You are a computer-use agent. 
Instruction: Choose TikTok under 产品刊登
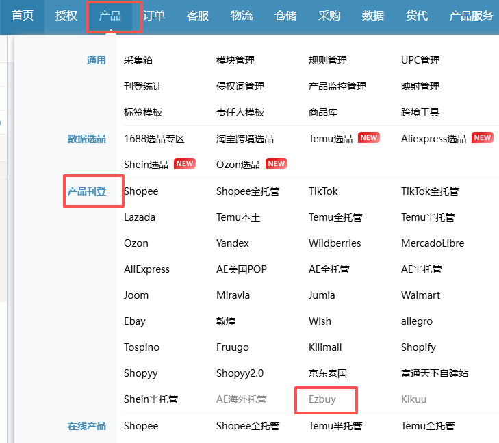coord(323,191)
